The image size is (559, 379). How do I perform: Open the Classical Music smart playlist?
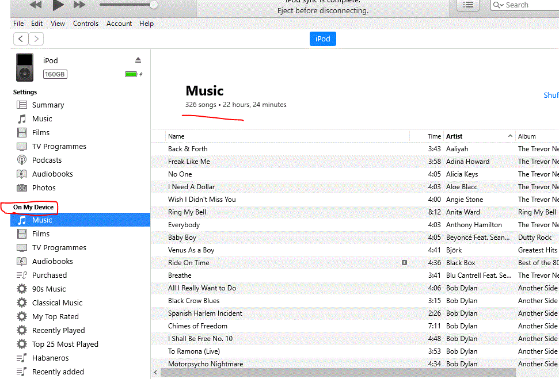(57, 303)
